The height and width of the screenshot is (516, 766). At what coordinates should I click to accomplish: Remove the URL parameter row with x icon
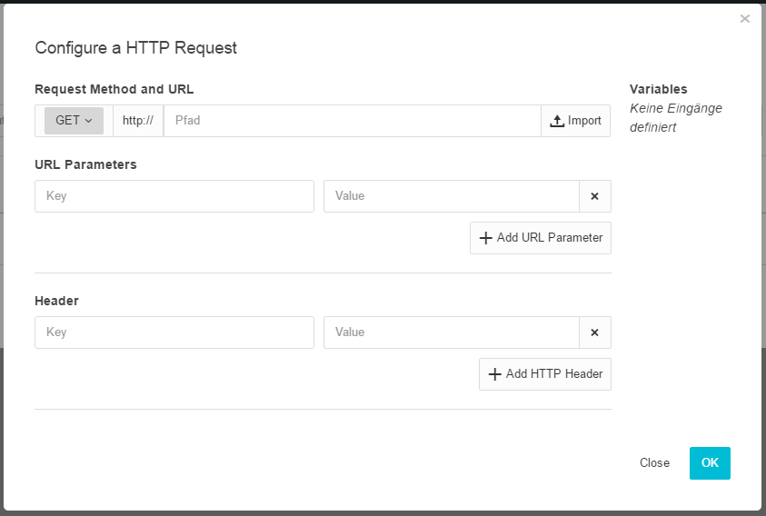pyautogui.click(x=595, y=196)
